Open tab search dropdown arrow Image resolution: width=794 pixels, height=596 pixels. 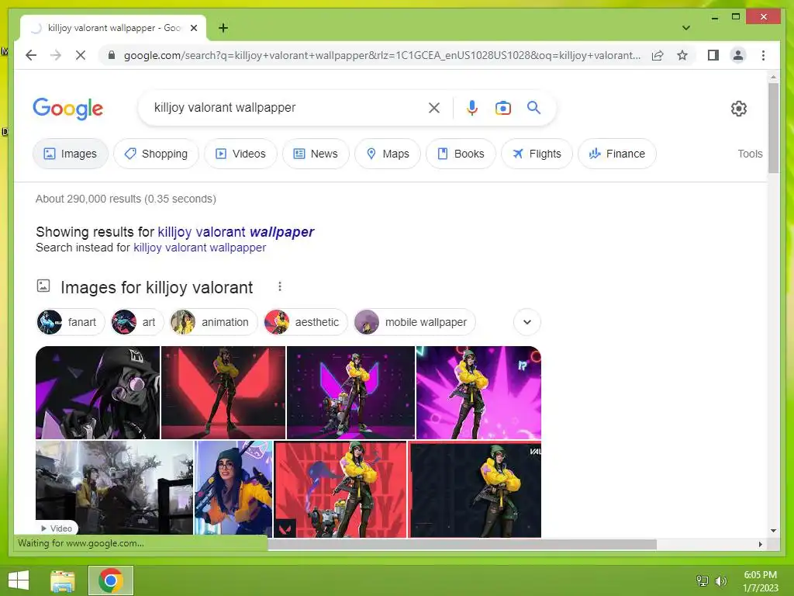pyautogui.click(x=685, y=28)
